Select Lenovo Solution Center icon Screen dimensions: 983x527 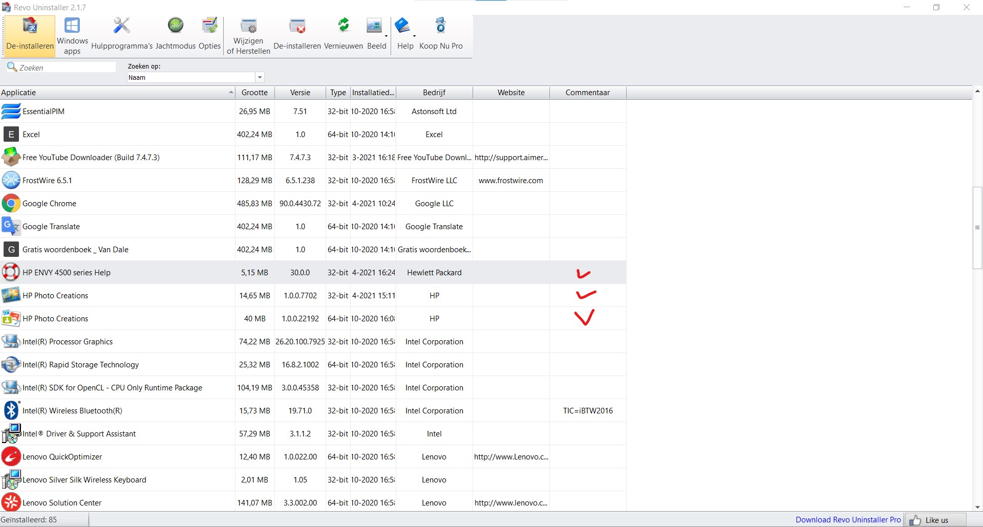pos(11,502)
